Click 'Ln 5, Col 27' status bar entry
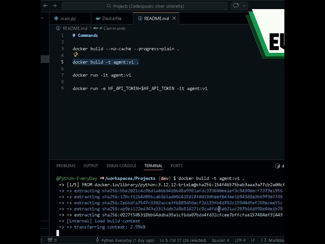Screen dimensions: 325x244 [183, 240]
